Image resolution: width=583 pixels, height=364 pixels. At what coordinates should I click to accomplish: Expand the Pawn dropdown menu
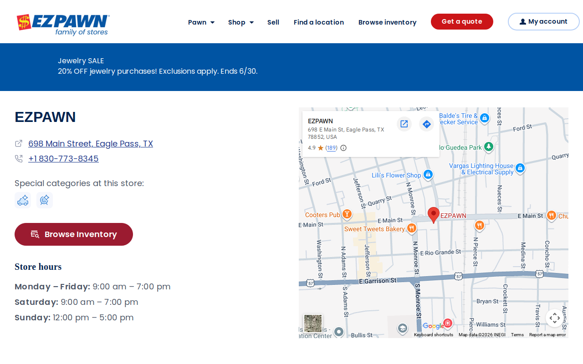[201, 22]
